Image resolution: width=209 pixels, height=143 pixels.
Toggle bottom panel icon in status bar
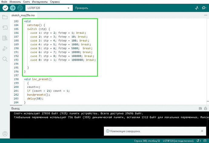205,141
